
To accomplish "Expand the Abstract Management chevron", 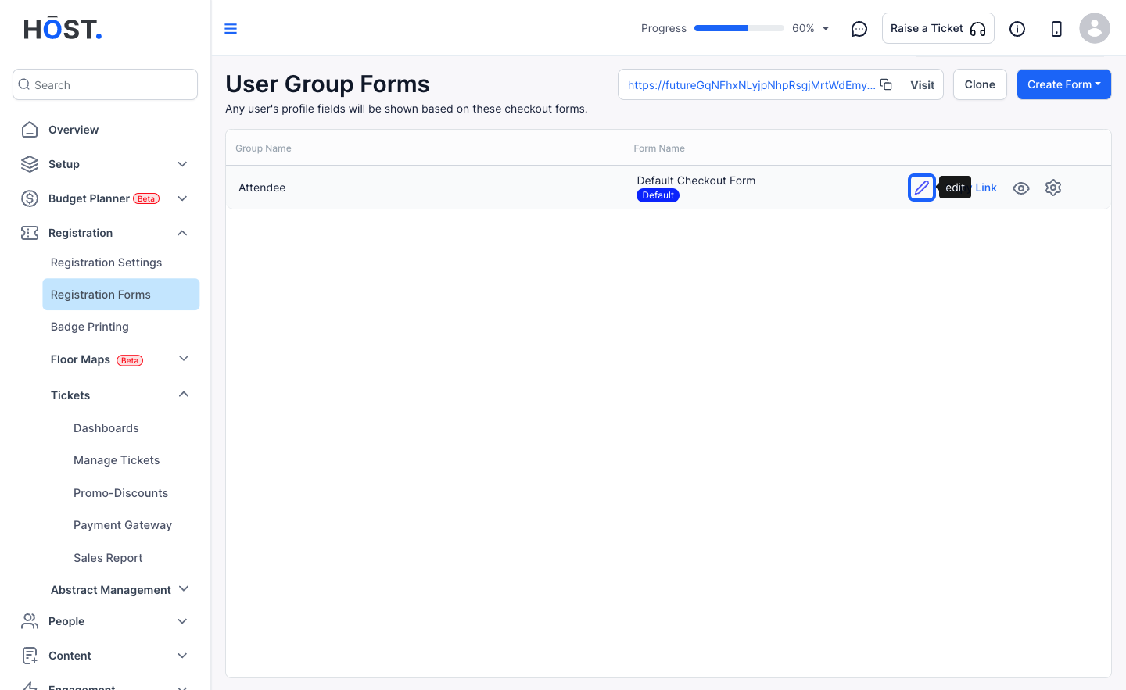I will [184, 589].
